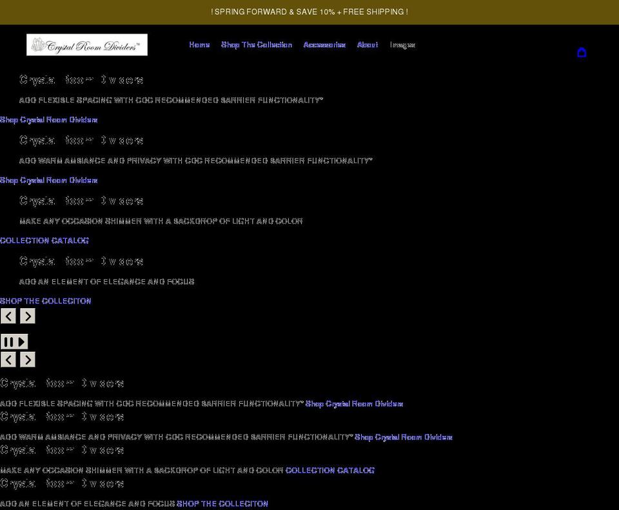Click the first Shop Crystal Room Dividers link

click(49, 120)
